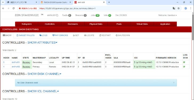Viewport: 194px width, 100px height.
Task: Select the SET tab
Action: pos(76,35)
